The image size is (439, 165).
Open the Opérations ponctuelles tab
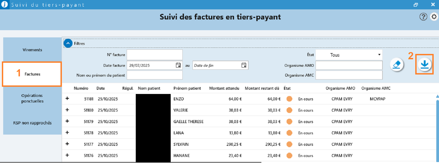pos(32,98)
